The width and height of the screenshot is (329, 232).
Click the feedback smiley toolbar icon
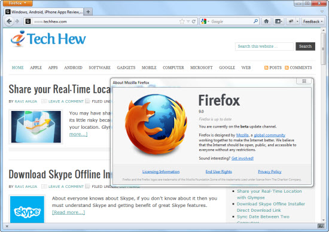(291, 21)
